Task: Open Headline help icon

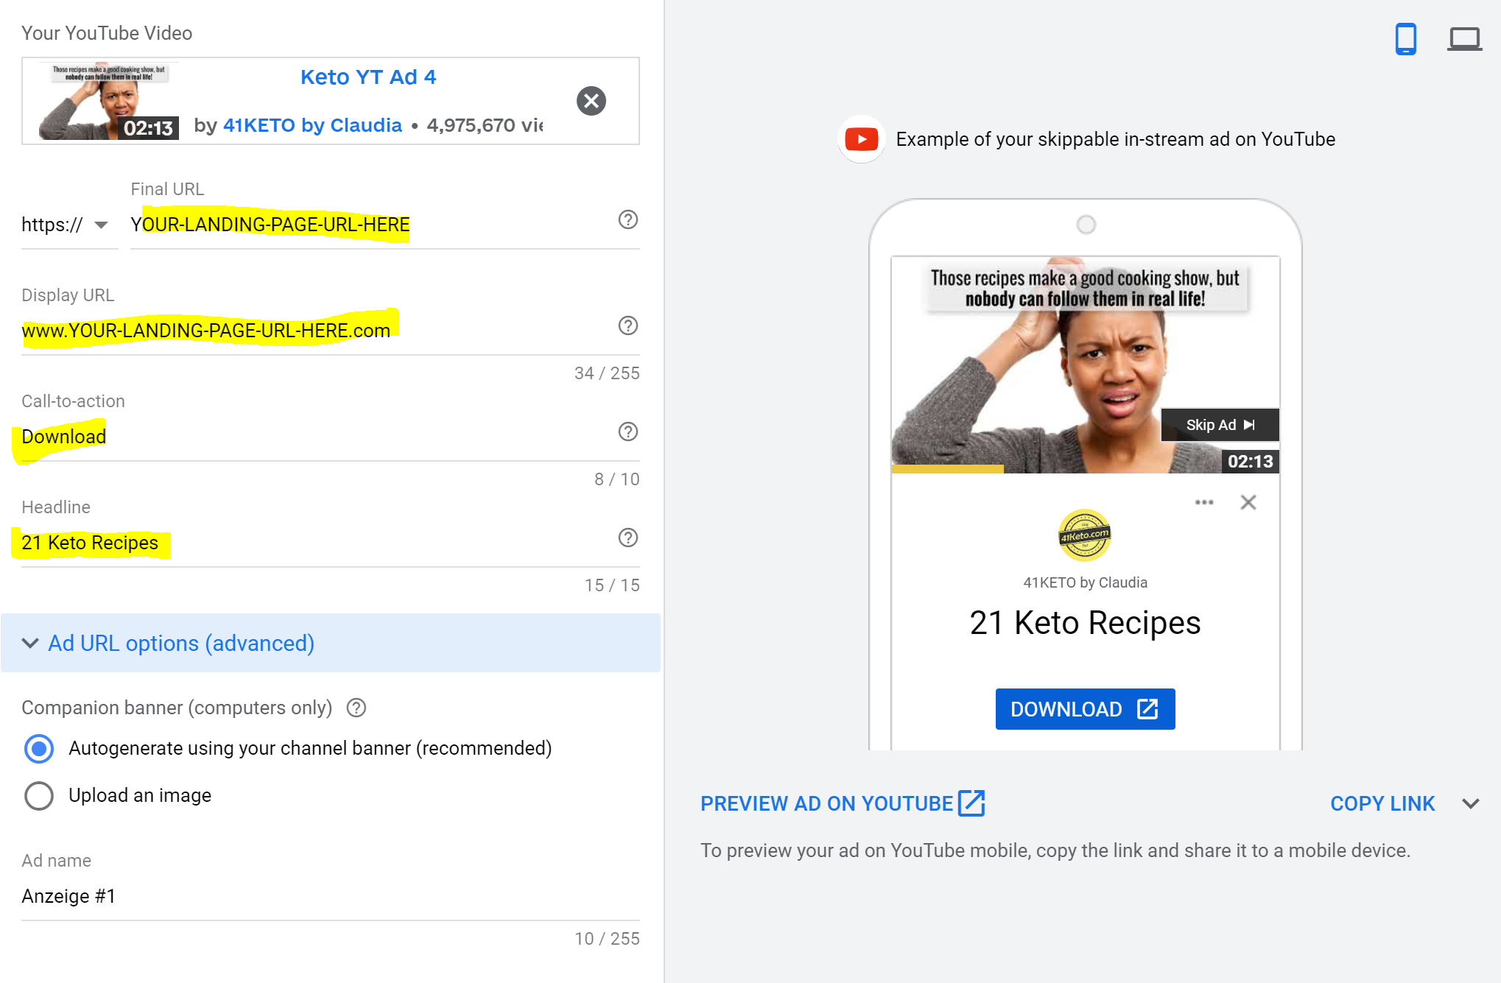Action: coord(628,538)
